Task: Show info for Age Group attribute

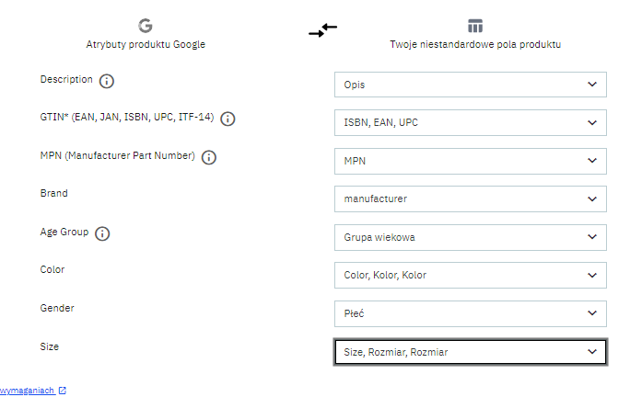Action: click(102, 233)
